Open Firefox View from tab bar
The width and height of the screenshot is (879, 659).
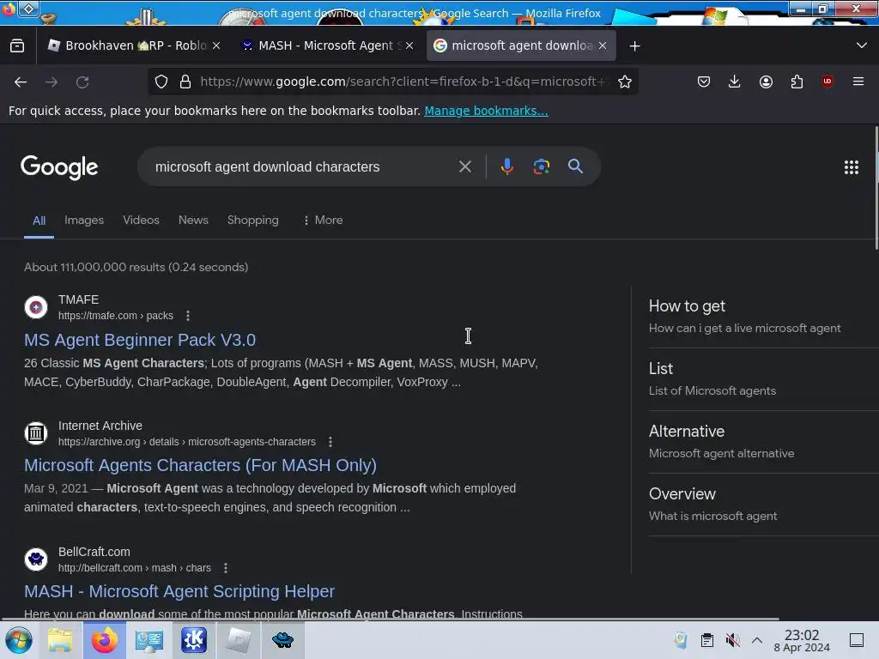point(17,45)
